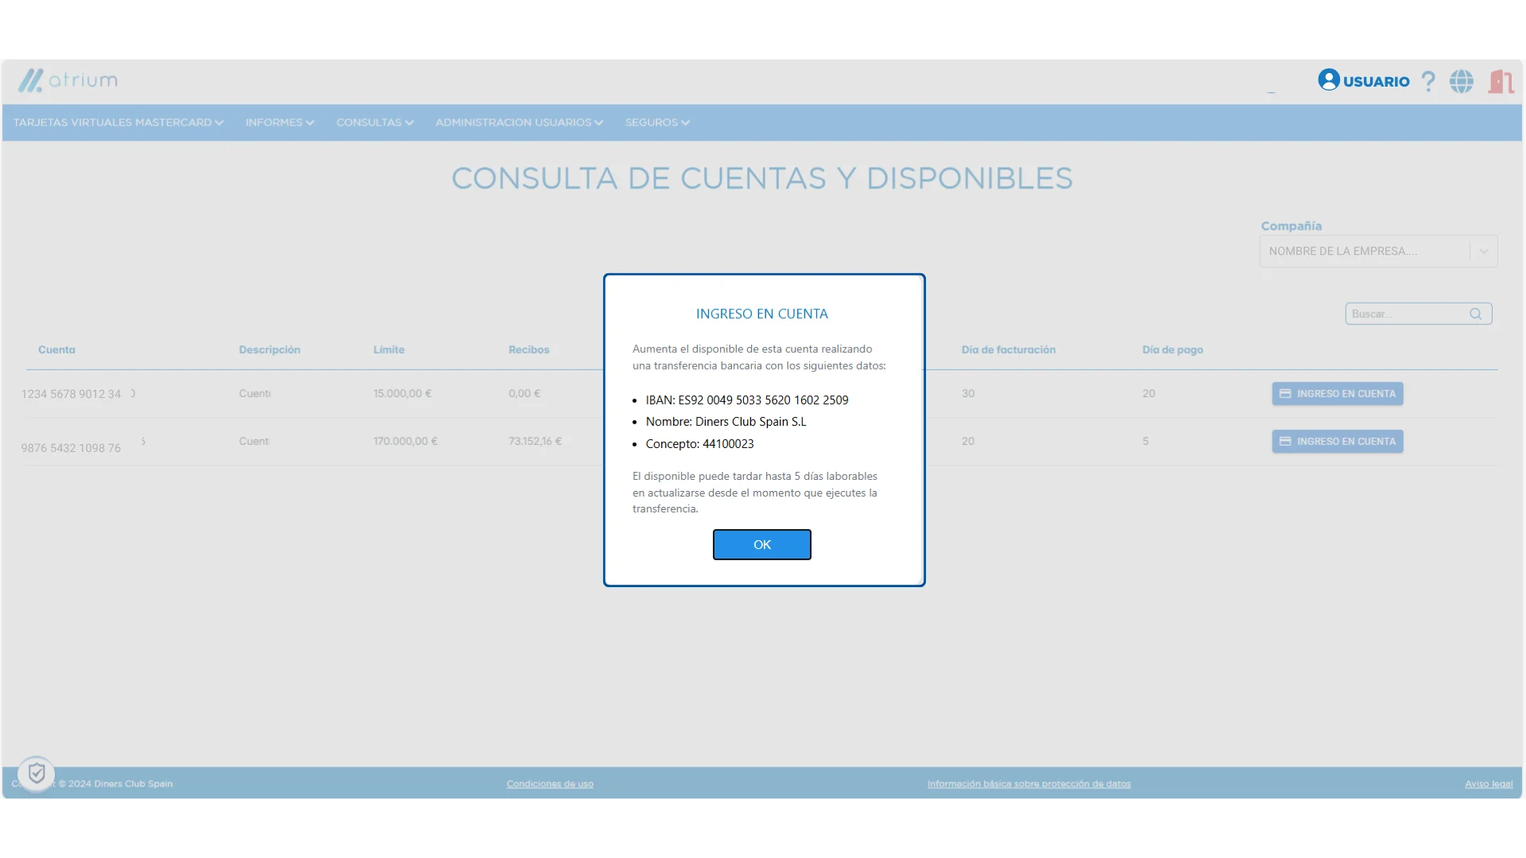Click the magnifier icon in search box
Viewport: 1526px width, 858px height.
coord(1475,314)
